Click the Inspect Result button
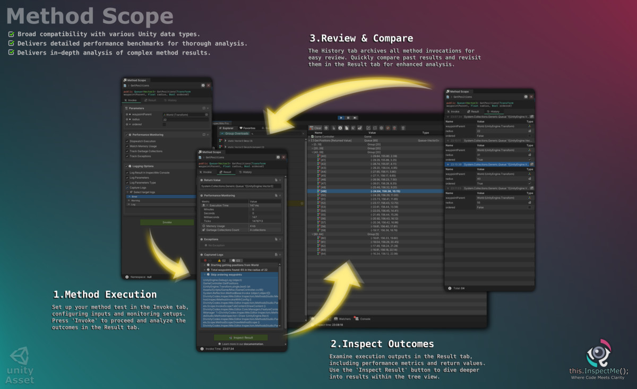The height and width of the screenshot is (389, 637). pyautogui.click(x=241, y=338)
